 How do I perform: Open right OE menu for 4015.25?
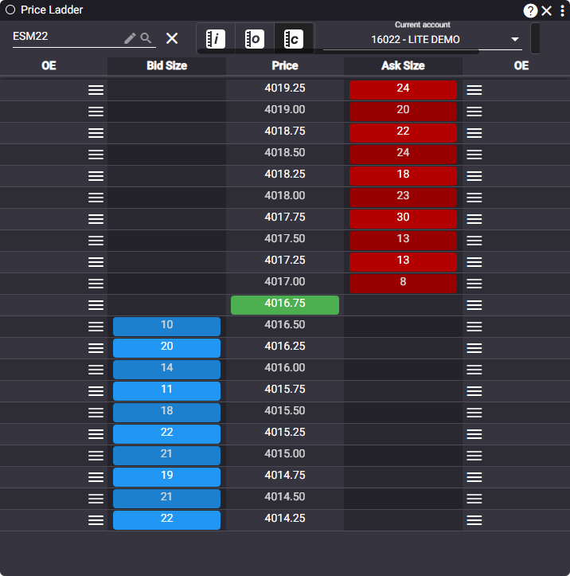(474, 434)
